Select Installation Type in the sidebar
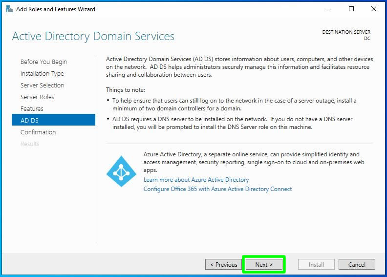This screenshot has height=277, width=387. click(42, 74)
